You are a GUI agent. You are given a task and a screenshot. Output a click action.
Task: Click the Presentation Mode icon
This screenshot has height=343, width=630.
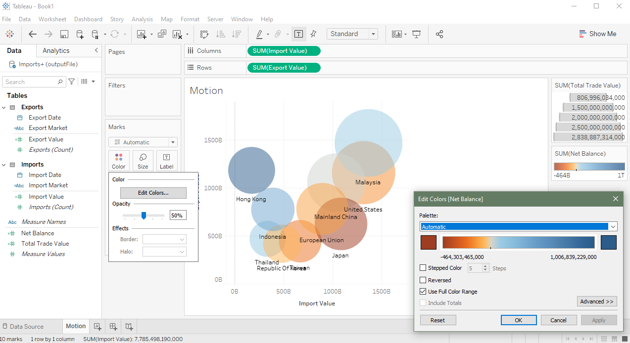417,34
